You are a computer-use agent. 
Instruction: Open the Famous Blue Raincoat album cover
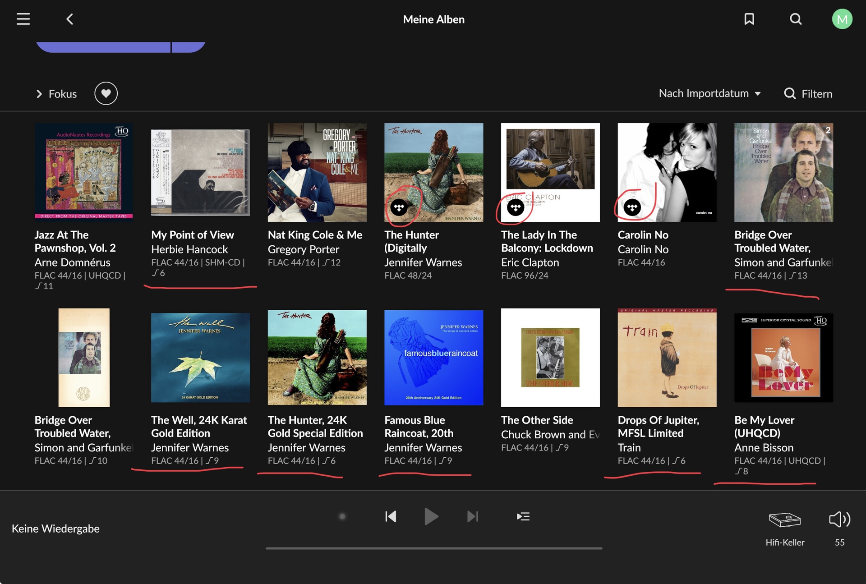click(433, 358)
